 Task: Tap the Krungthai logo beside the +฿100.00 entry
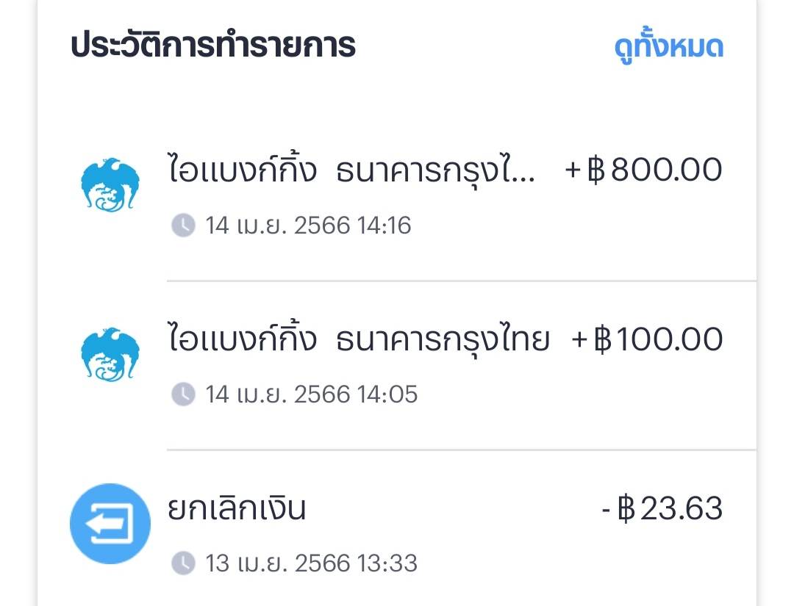pyautogui.click(x=110, y=354)
